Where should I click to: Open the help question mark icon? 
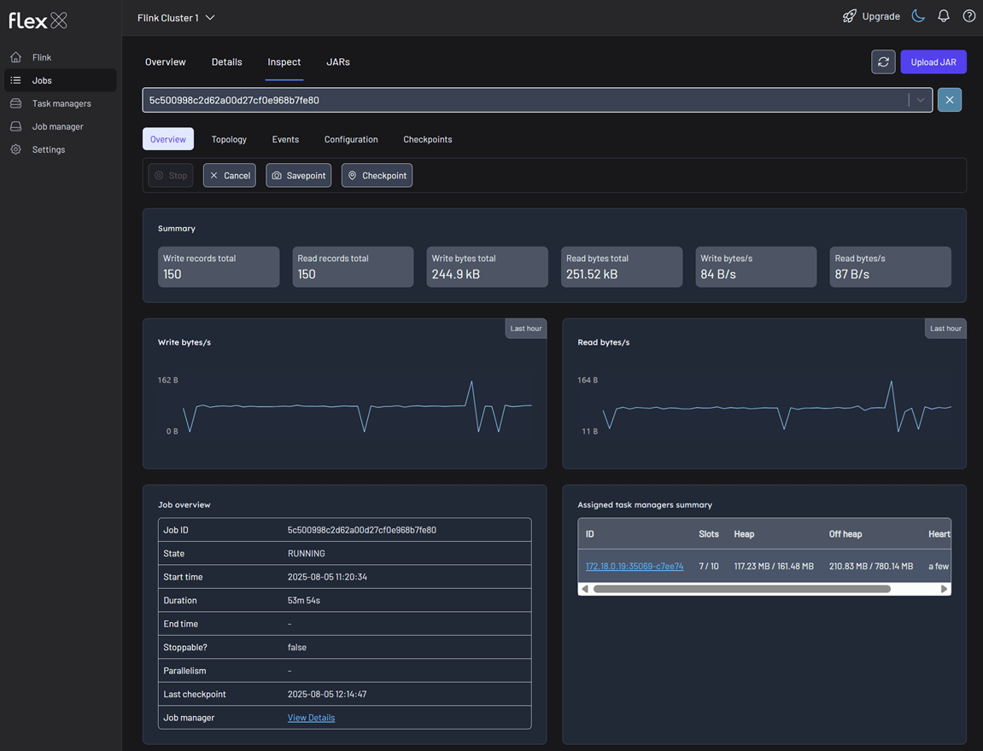[x=968, y=16]
